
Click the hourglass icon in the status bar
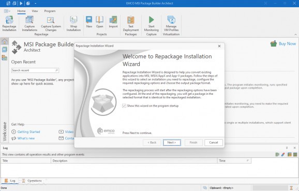click(291, 188)
